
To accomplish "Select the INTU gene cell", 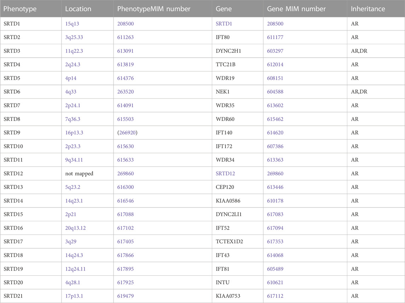I will click(x=238, y=282).
